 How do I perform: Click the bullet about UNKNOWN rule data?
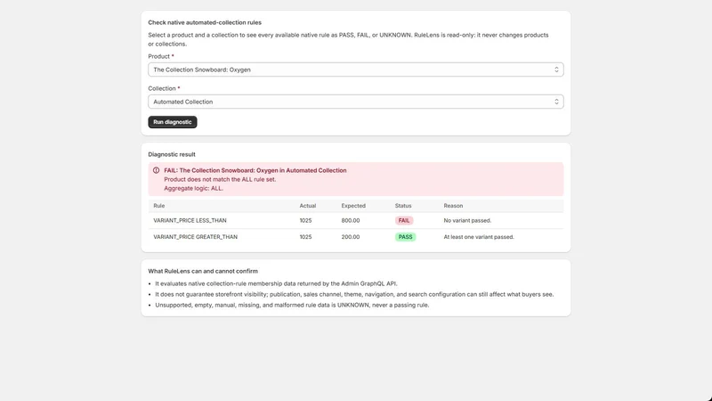[292, 305]
